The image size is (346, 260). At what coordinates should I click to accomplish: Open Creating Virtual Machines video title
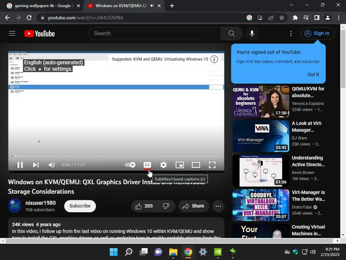pos(308,230)
